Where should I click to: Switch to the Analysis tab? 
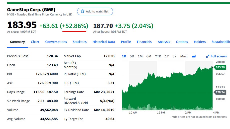164,42
